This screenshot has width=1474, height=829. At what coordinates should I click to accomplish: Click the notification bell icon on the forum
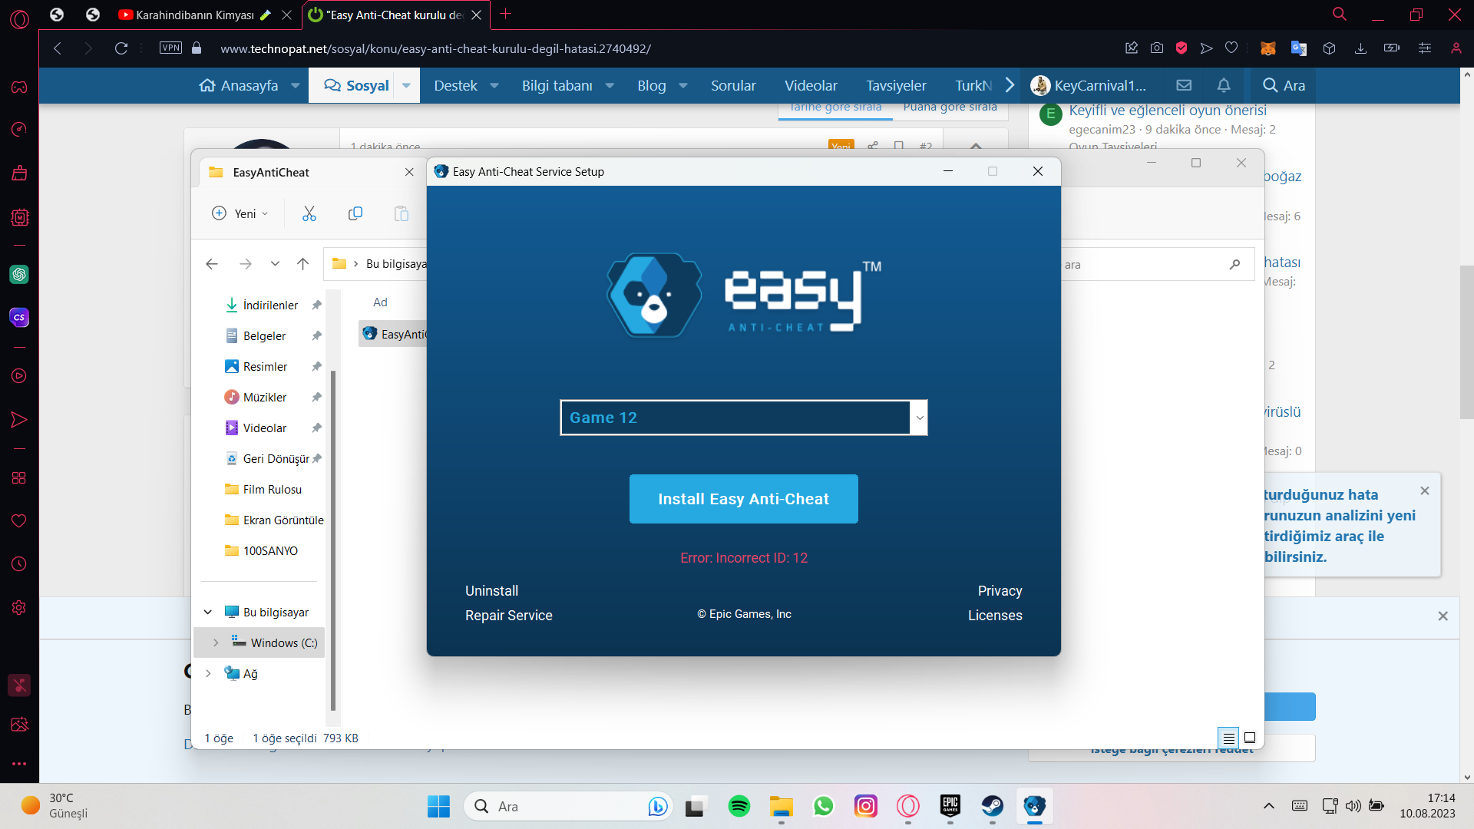tap(1224, 85)
